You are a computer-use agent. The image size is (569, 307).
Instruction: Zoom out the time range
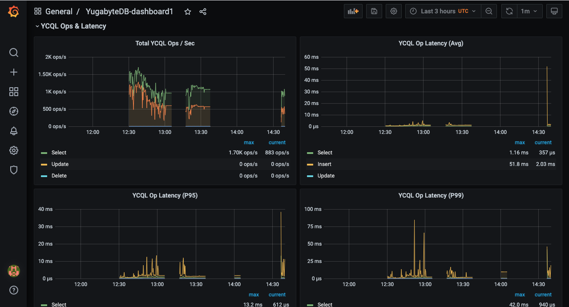coord(488,11)
